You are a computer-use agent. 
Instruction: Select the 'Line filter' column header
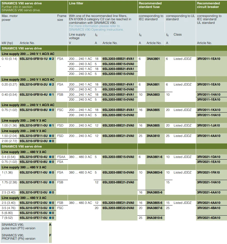76,3
